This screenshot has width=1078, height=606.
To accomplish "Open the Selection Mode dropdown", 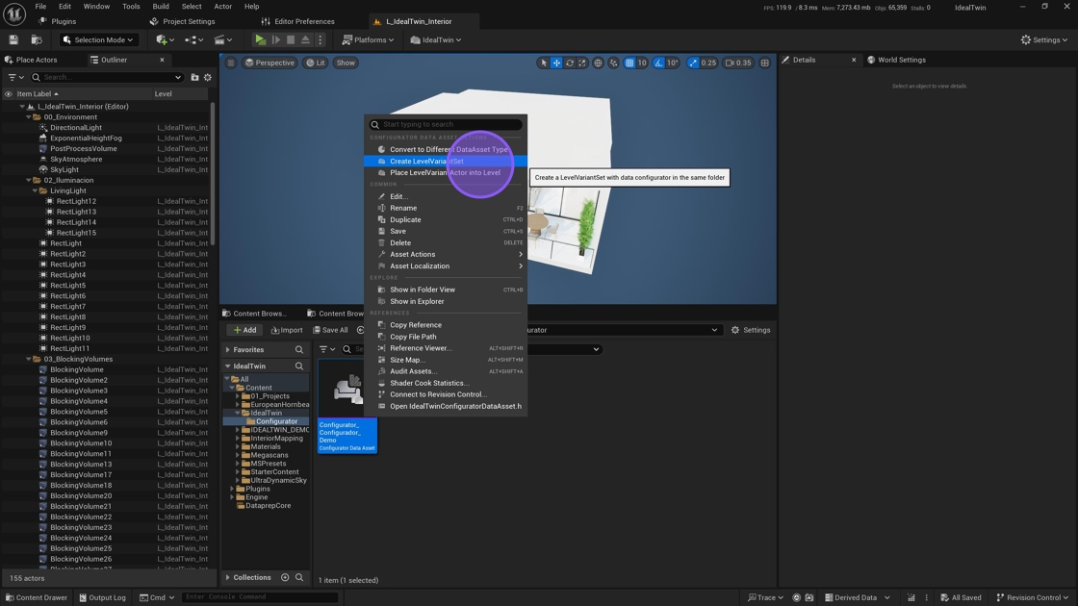I will point(98,39).
